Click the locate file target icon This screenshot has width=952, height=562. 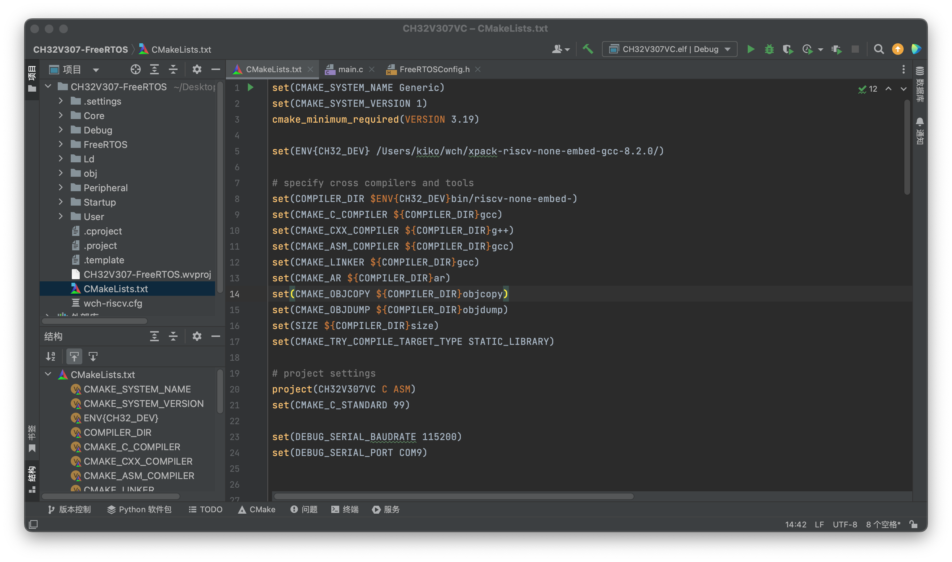tap(135, 69)
